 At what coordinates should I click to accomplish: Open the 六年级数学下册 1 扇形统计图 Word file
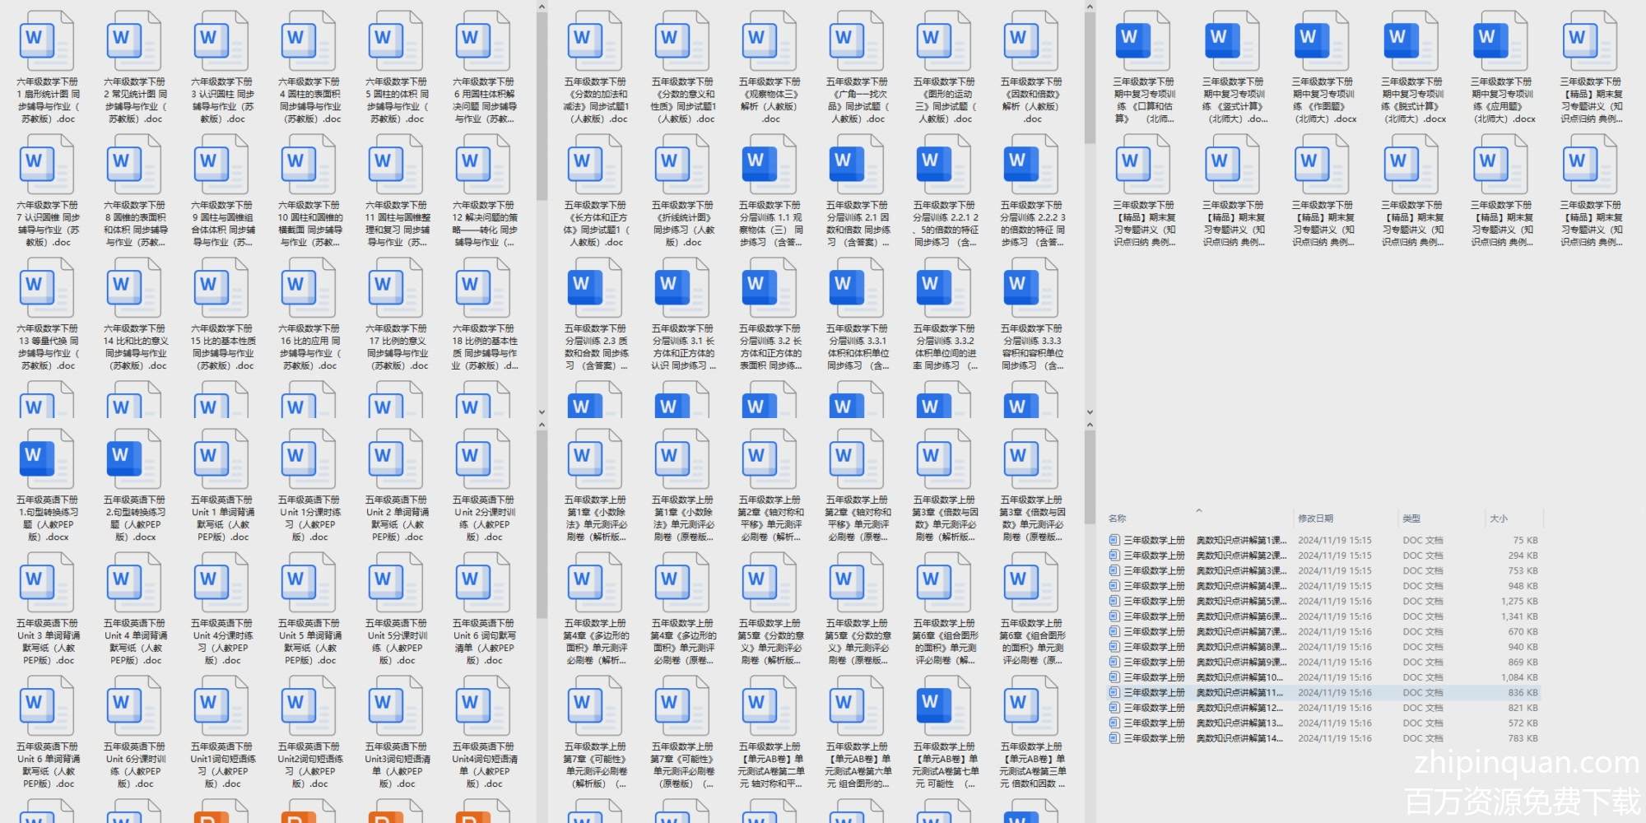coord(47,43)
